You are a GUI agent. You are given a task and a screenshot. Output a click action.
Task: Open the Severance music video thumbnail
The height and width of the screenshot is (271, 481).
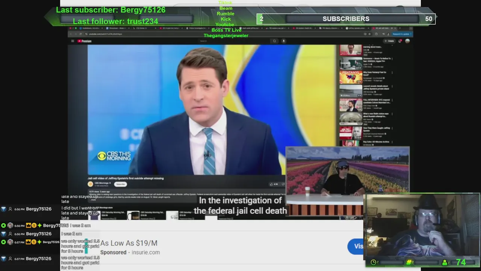tap(351, 63)
